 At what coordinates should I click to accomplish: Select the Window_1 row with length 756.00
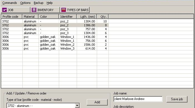pyautogui.click(x=55, y=41)
